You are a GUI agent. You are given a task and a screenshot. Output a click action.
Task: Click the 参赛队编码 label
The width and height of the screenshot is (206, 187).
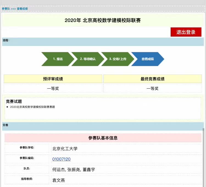click(27, 158)
